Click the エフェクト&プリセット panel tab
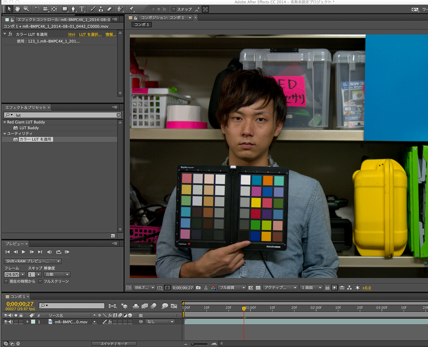Viewport: 428px width, 347px height. [x=25, y=107]
